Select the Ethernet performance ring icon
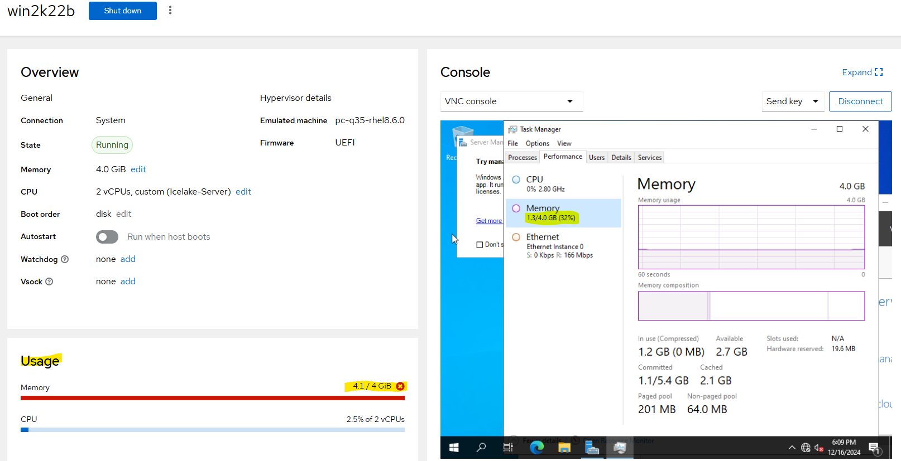This screenshot has width=901, height=461. [x=516, y=237]
